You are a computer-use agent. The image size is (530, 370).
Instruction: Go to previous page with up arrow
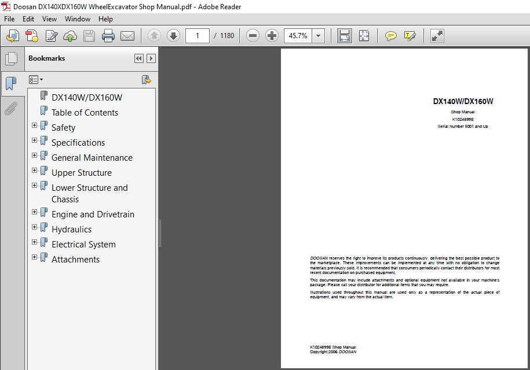pyautogui.click(x=154, y=36)
